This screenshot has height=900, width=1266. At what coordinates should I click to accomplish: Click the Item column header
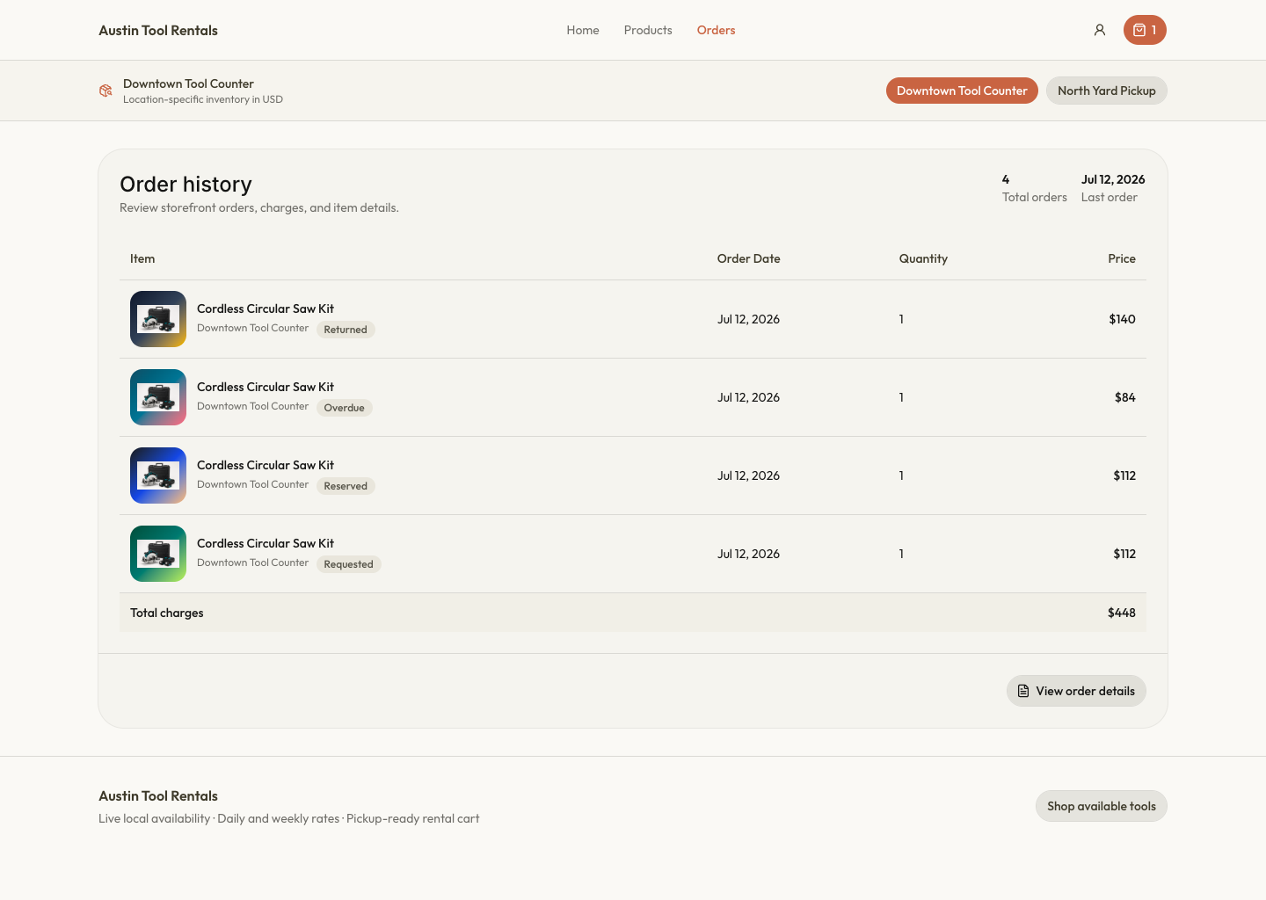coord(142,258)
